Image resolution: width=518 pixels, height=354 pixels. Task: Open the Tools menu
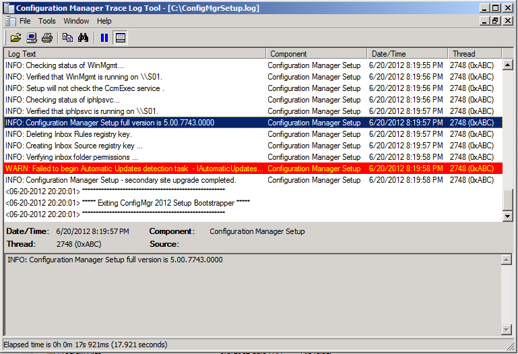47,21
